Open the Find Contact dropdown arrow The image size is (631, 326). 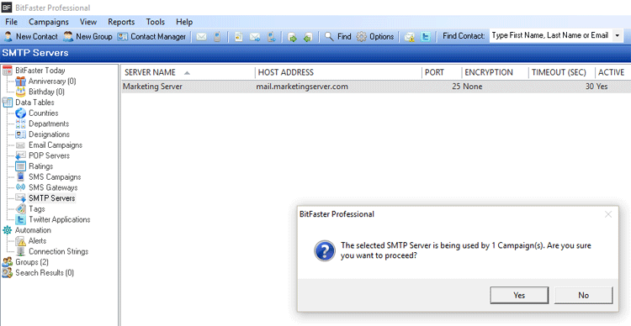point(618,36)
